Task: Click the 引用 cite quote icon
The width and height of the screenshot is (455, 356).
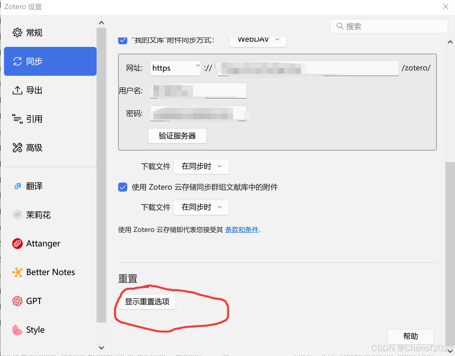Action: click(17, 119)
